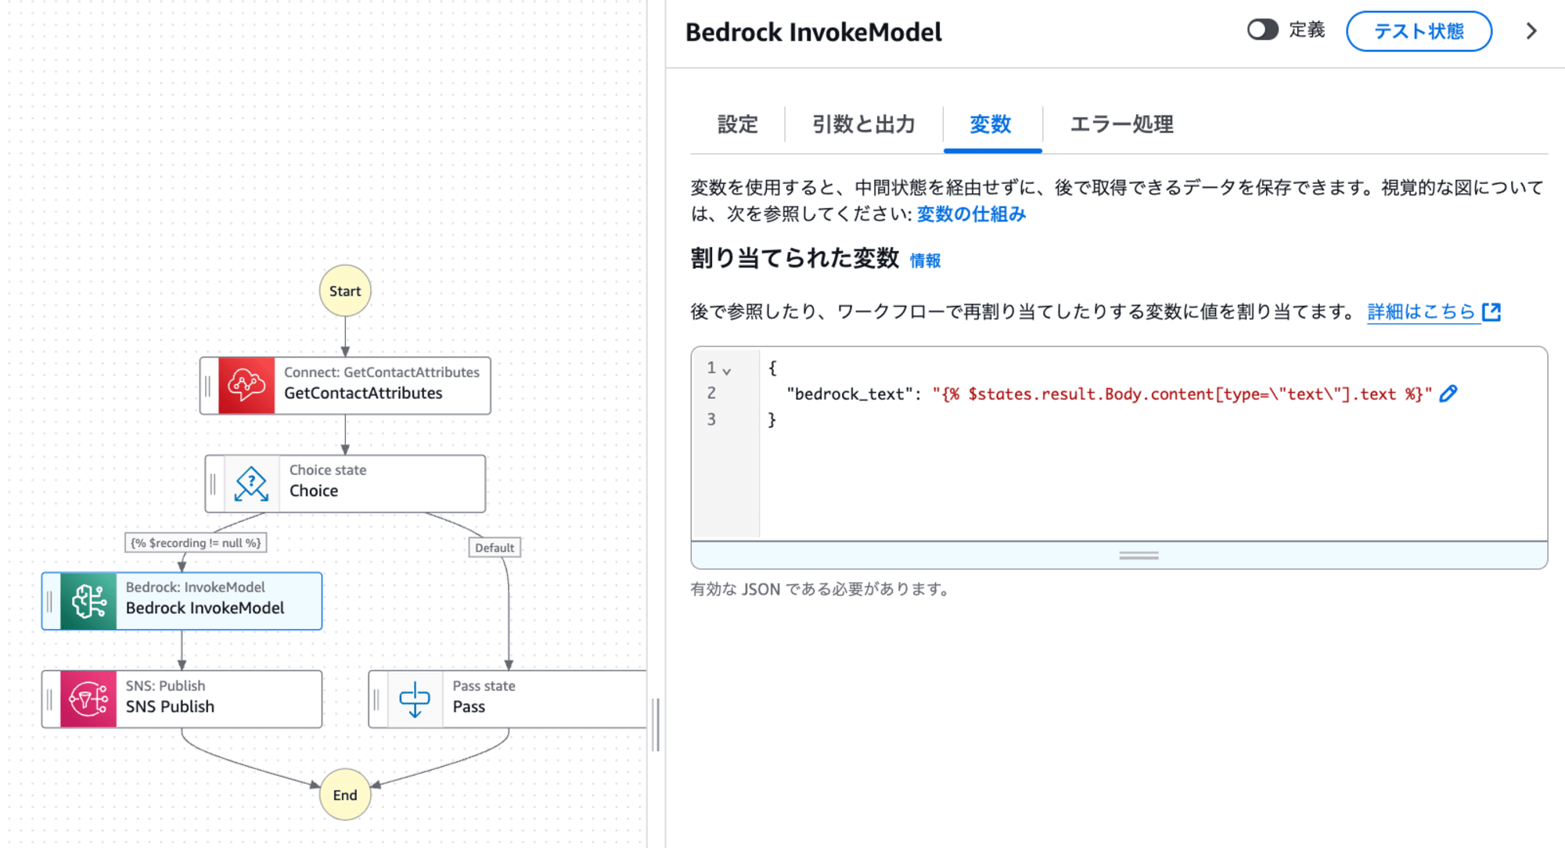The height and width of the screenshot is (848, 1565).
Task: Fold line 1 in the JSON editor
Action: 727,370
